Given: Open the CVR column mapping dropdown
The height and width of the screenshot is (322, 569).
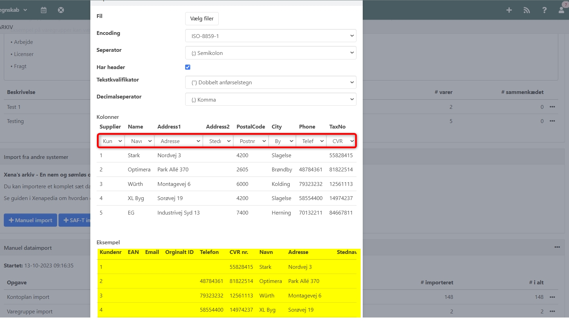Looking at the screenshot, I should (342, 141).
